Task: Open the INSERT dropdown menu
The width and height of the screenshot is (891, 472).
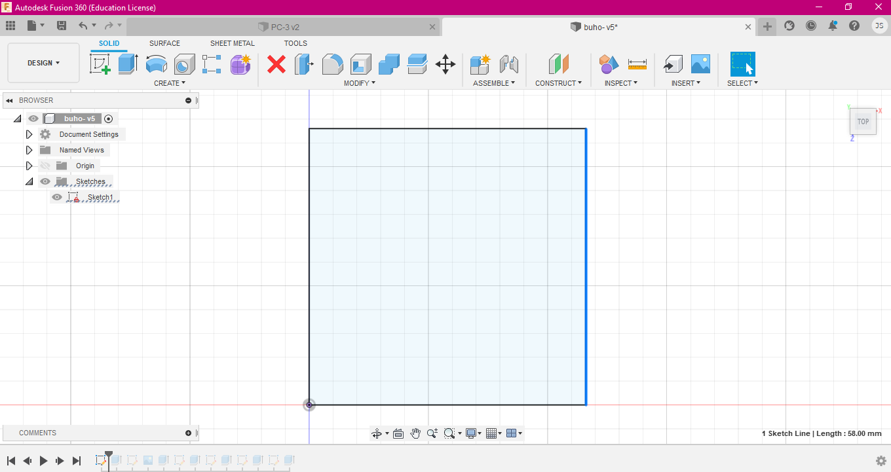Action: point(686,83)
